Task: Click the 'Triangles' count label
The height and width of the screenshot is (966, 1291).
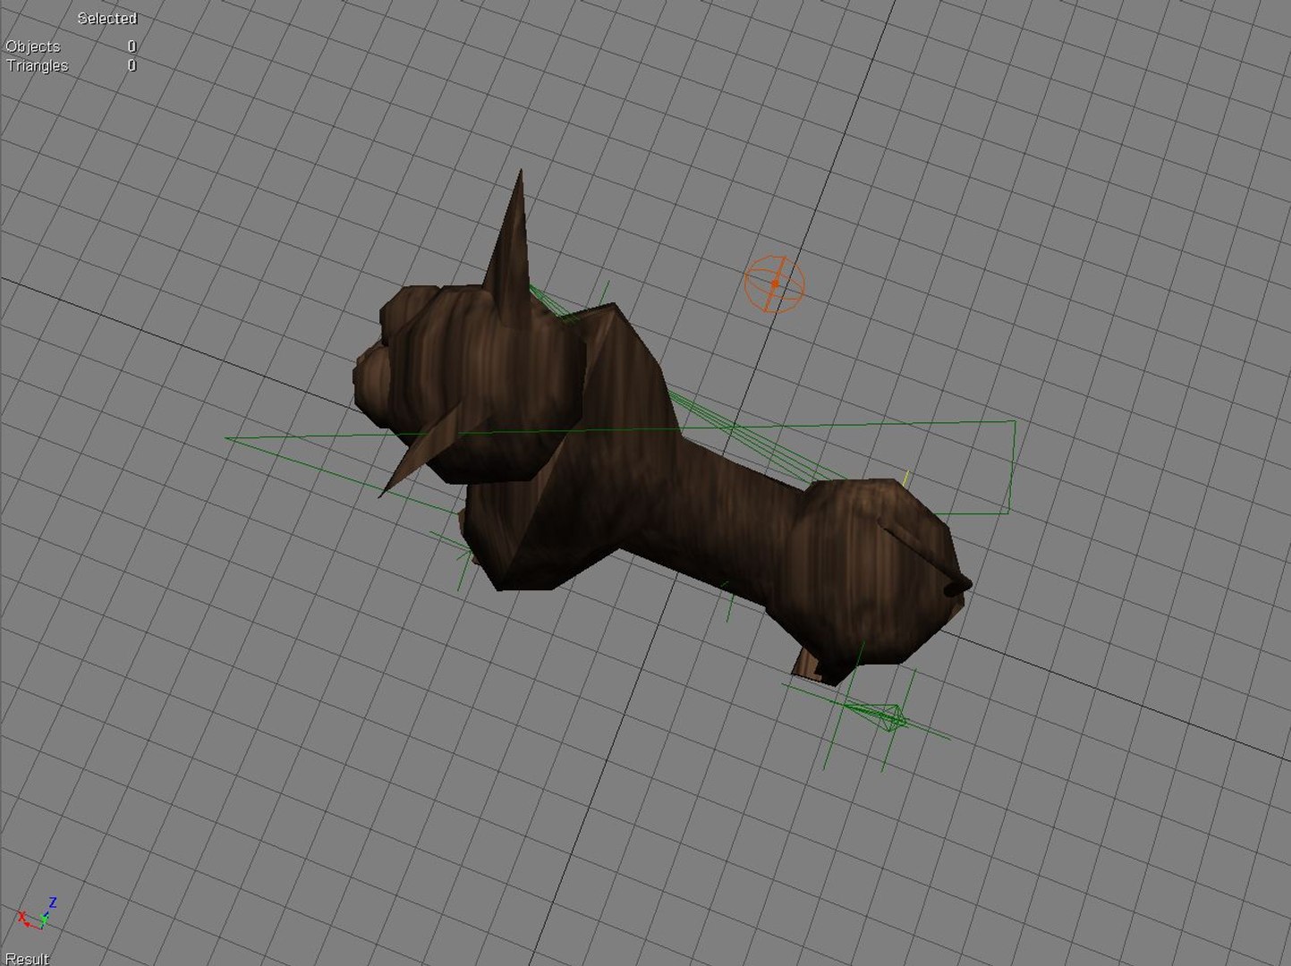Action: click(37, 65)
